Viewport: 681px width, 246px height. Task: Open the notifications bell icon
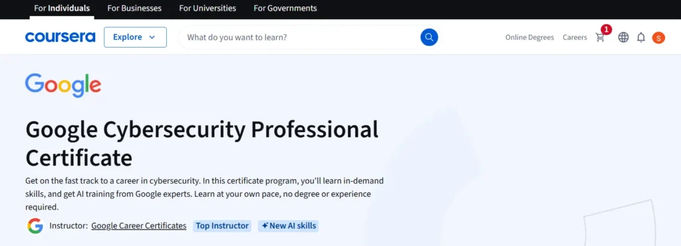pos(641,38)
